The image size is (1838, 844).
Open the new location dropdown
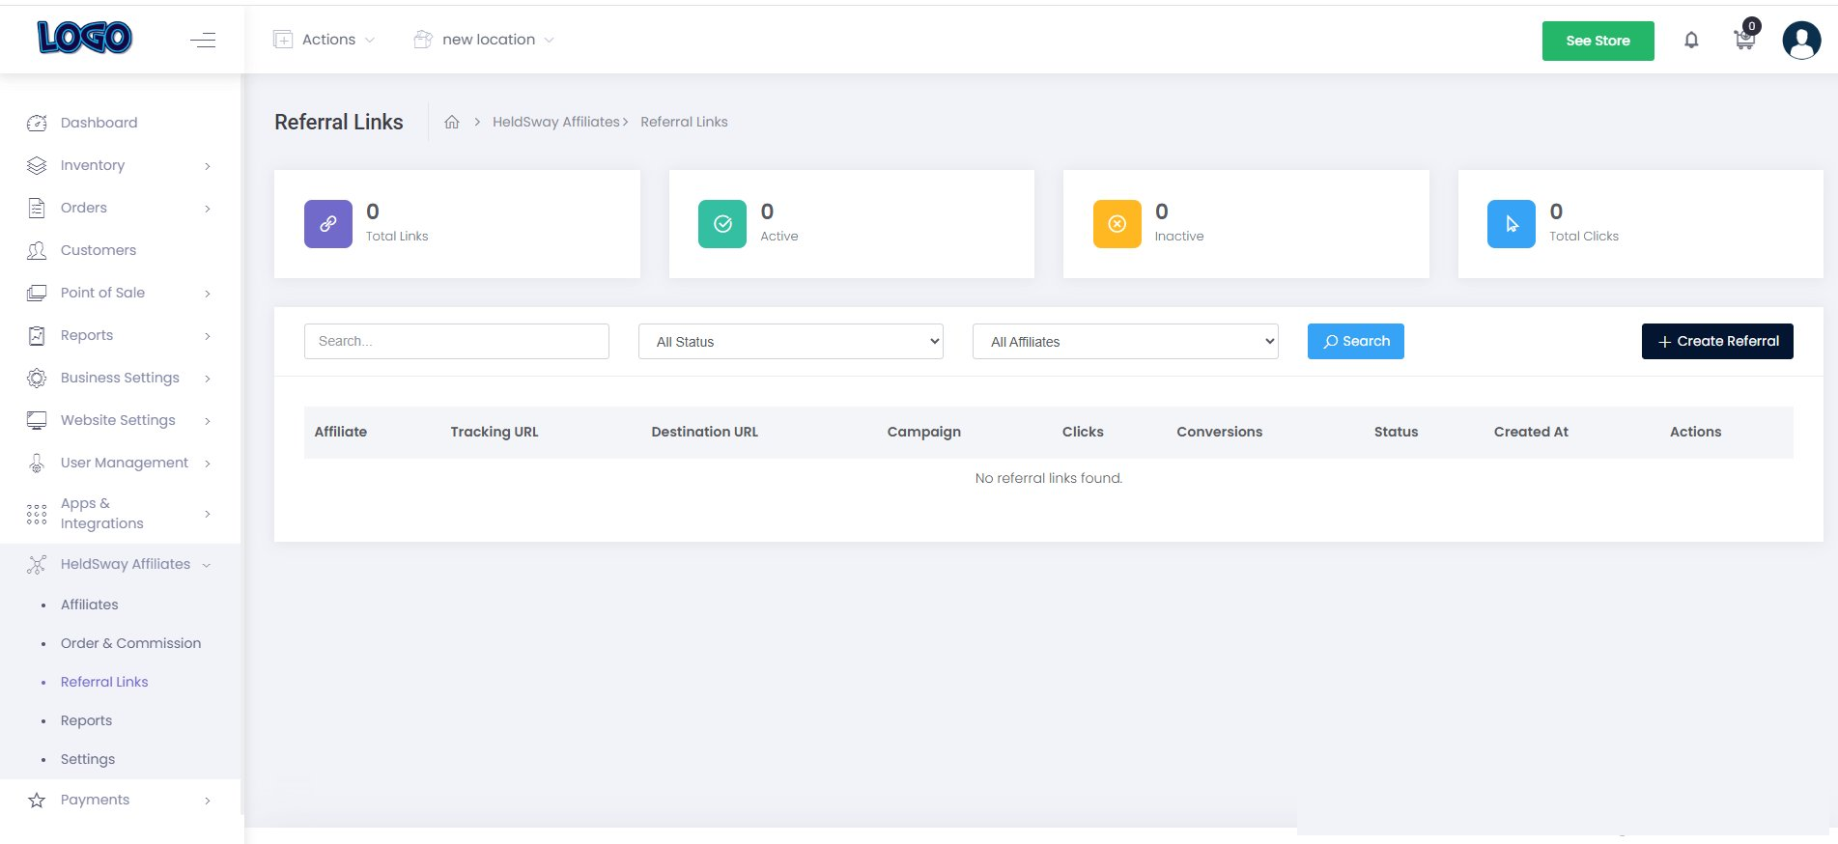484,40
